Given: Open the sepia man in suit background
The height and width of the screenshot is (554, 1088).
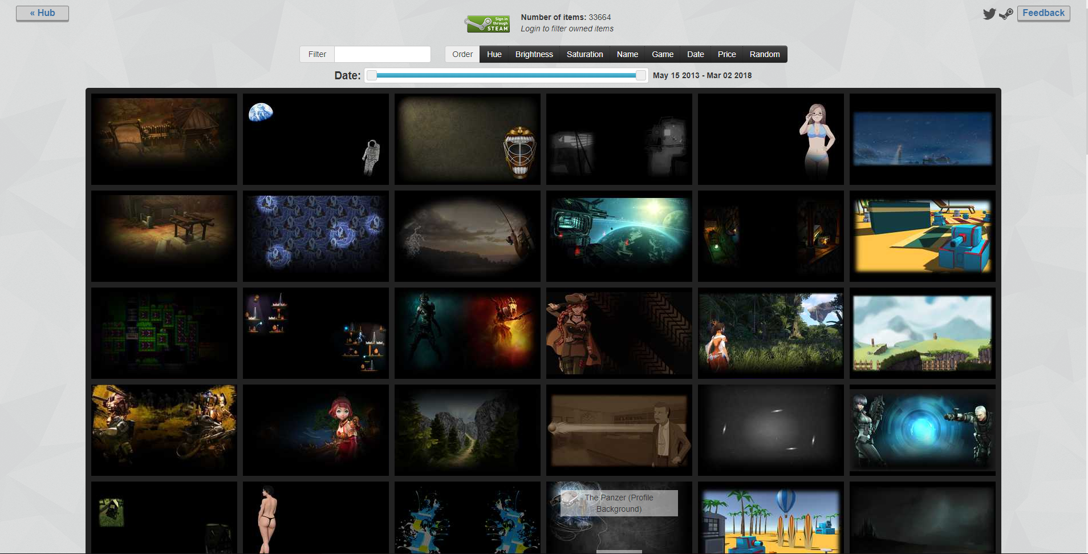Looking at the screenshot, I should pos(619,430).
